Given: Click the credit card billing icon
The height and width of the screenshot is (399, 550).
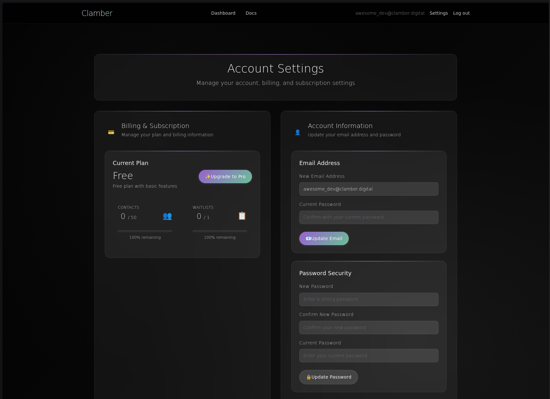Looking at the screenshot, I should 111,132.
